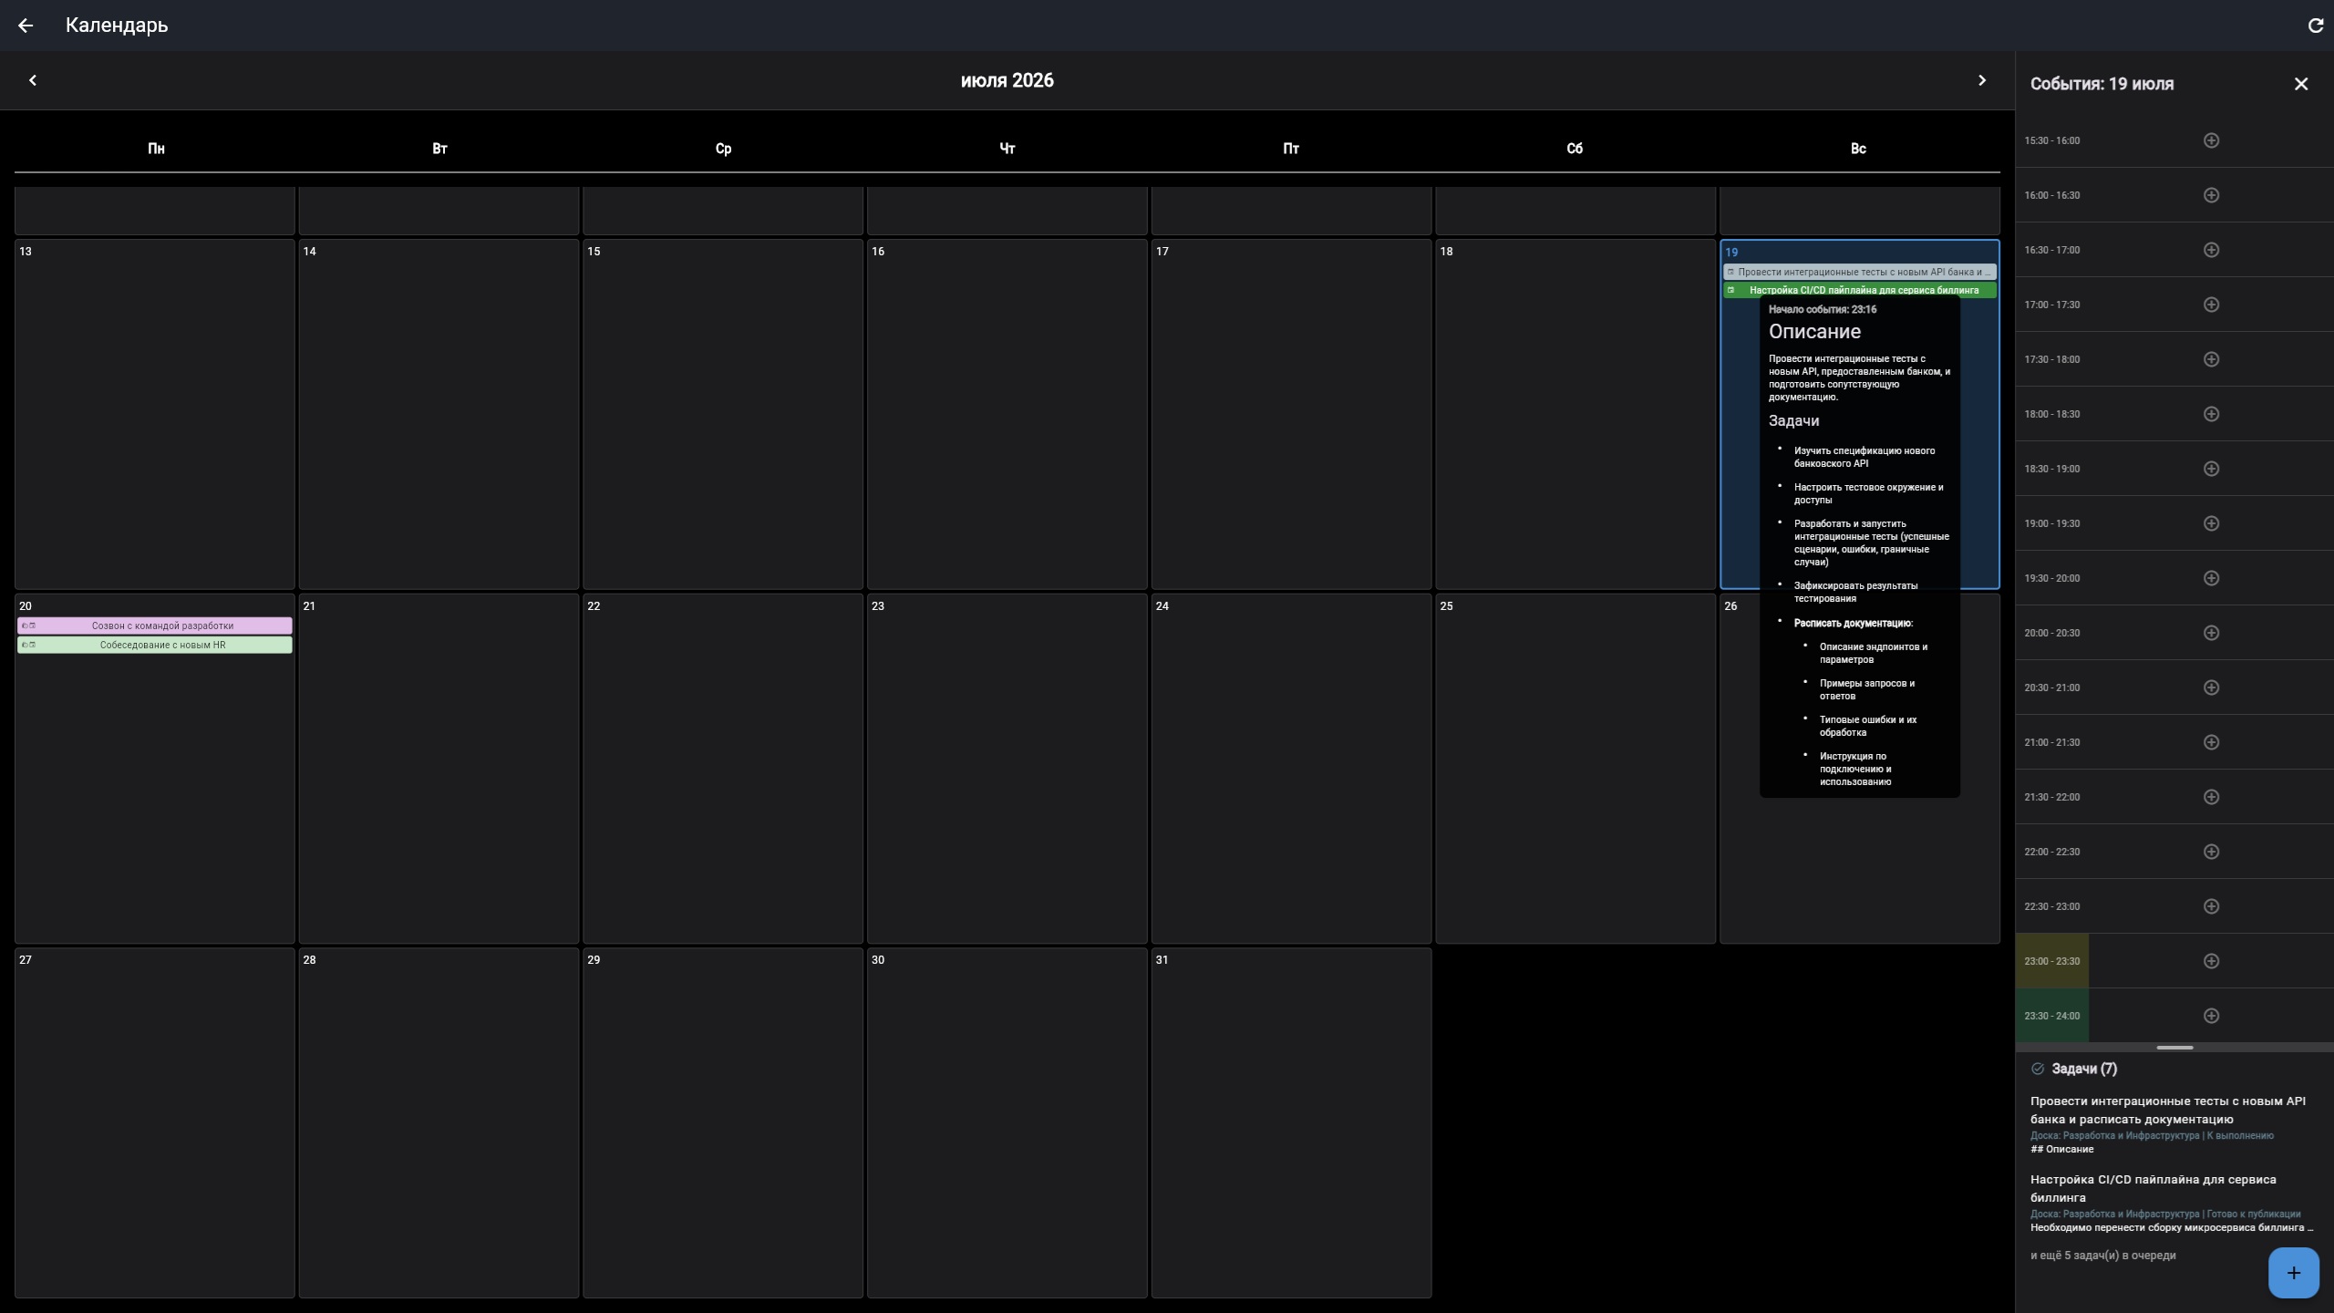Click the июля 2026 month title
This screenshot has width=2334, height=1313.
[x=1007, y=80]
